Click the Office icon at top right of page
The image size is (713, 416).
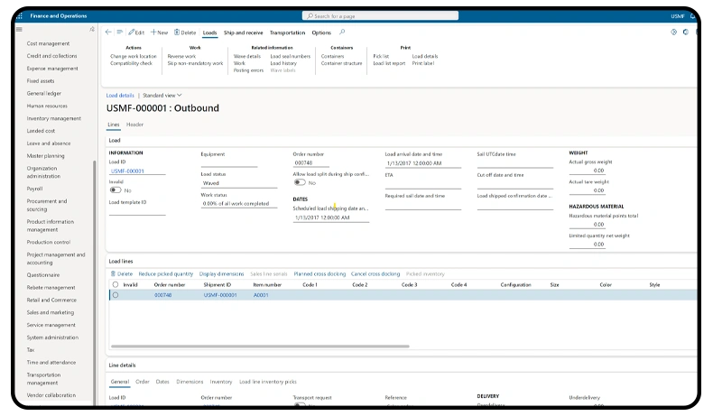686,32
